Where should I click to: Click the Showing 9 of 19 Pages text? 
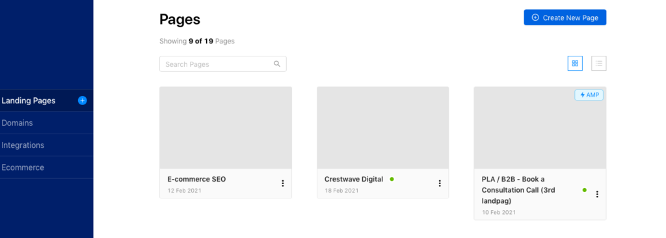click(197, 41)
